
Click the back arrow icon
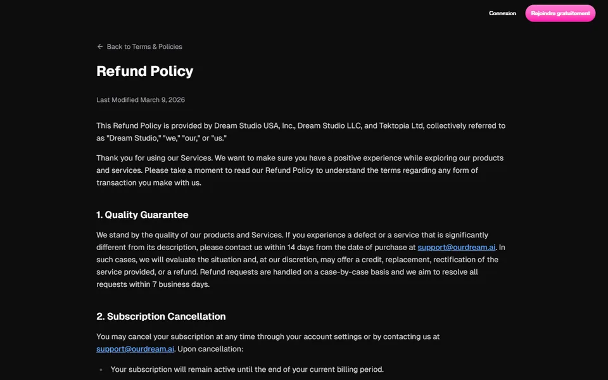click(99, 46)
